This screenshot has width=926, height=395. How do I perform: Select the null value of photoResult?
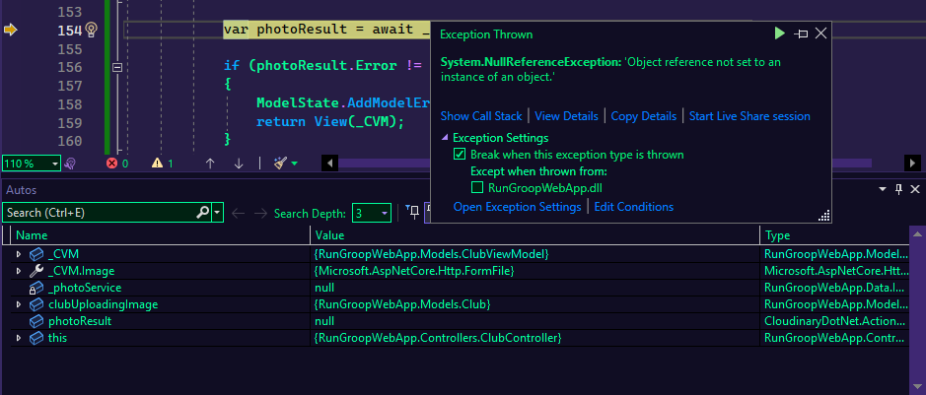[x=324, y=321]
